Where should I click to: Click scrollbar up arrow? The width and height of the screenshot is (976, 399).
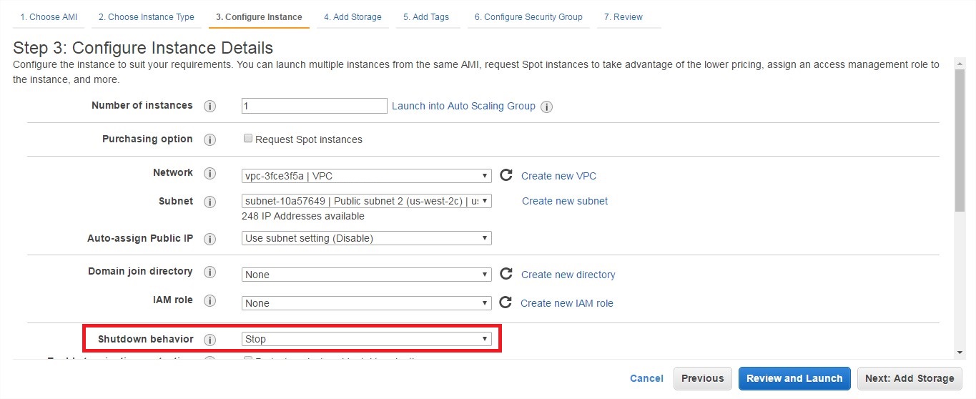click(x=960, y=64)
